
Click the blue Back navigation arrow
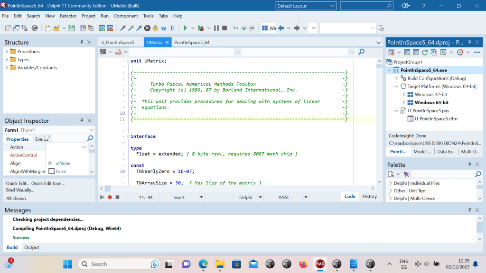click(x=281, y=28)
